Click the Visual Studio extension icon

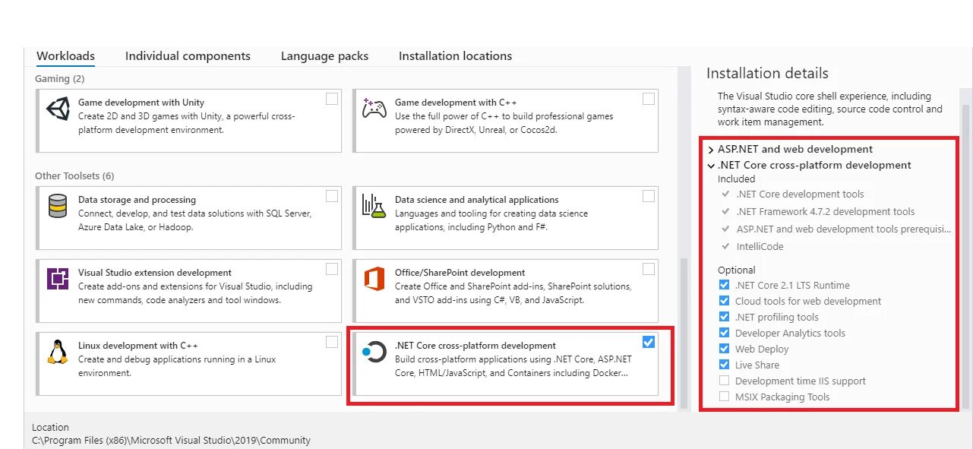point(58,279)
